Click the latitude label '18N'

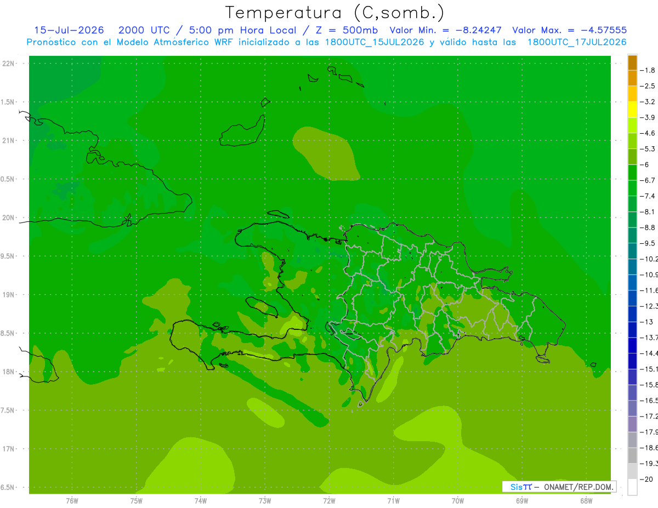click(x=9, y=372)
